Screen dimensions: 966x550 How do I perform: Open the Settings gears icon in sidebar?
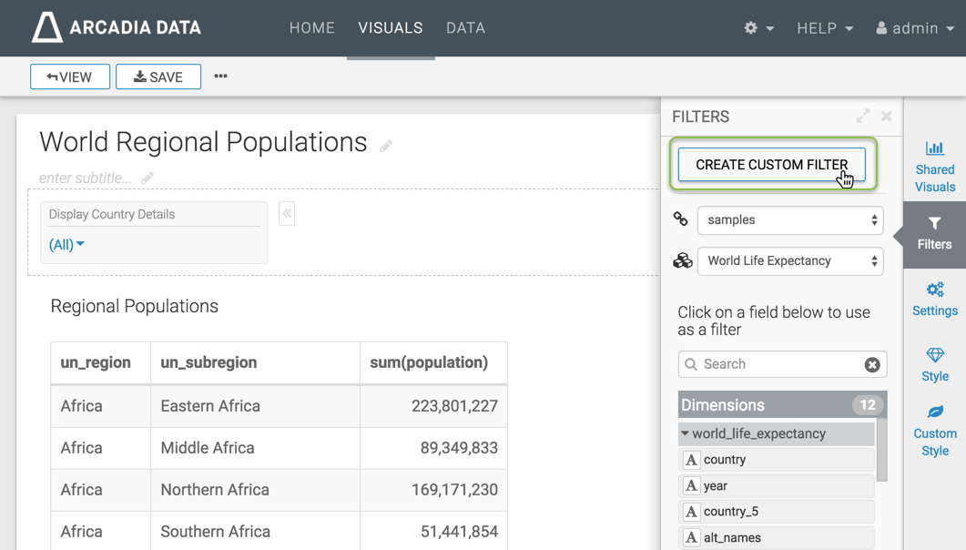pos(934,290)
